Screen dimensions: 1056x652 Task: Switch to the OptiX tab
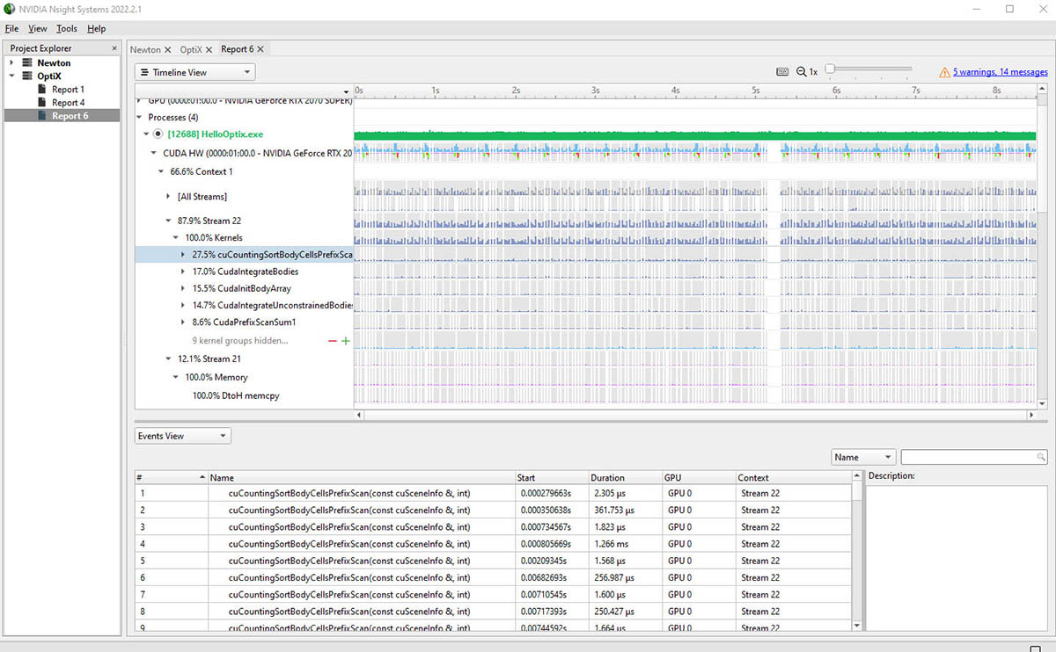pyautogui.click(x=191, y=50)
